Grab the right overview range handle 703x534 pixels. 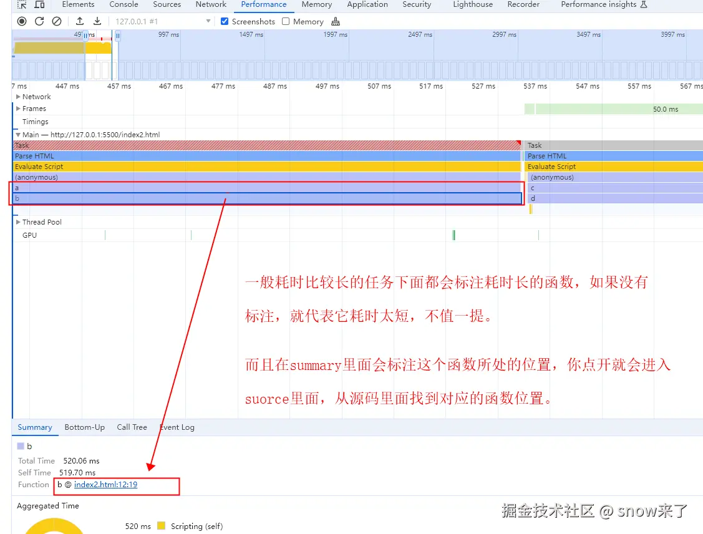point(117,35)
